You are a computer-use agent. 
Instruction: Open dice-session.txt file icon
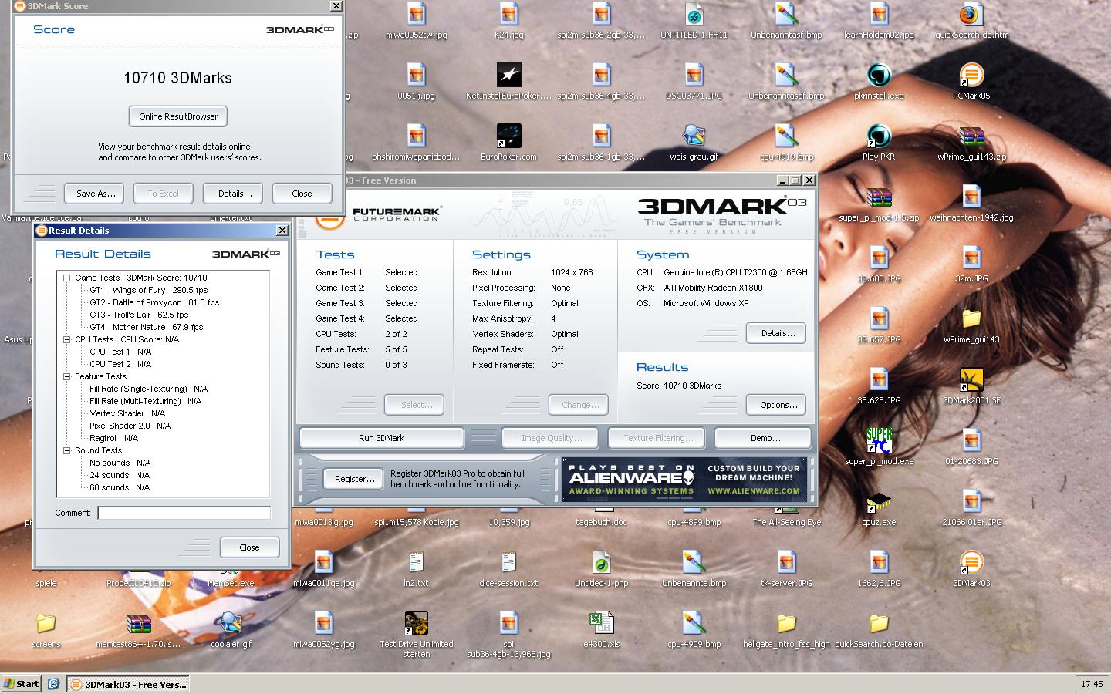click(508, 568)
